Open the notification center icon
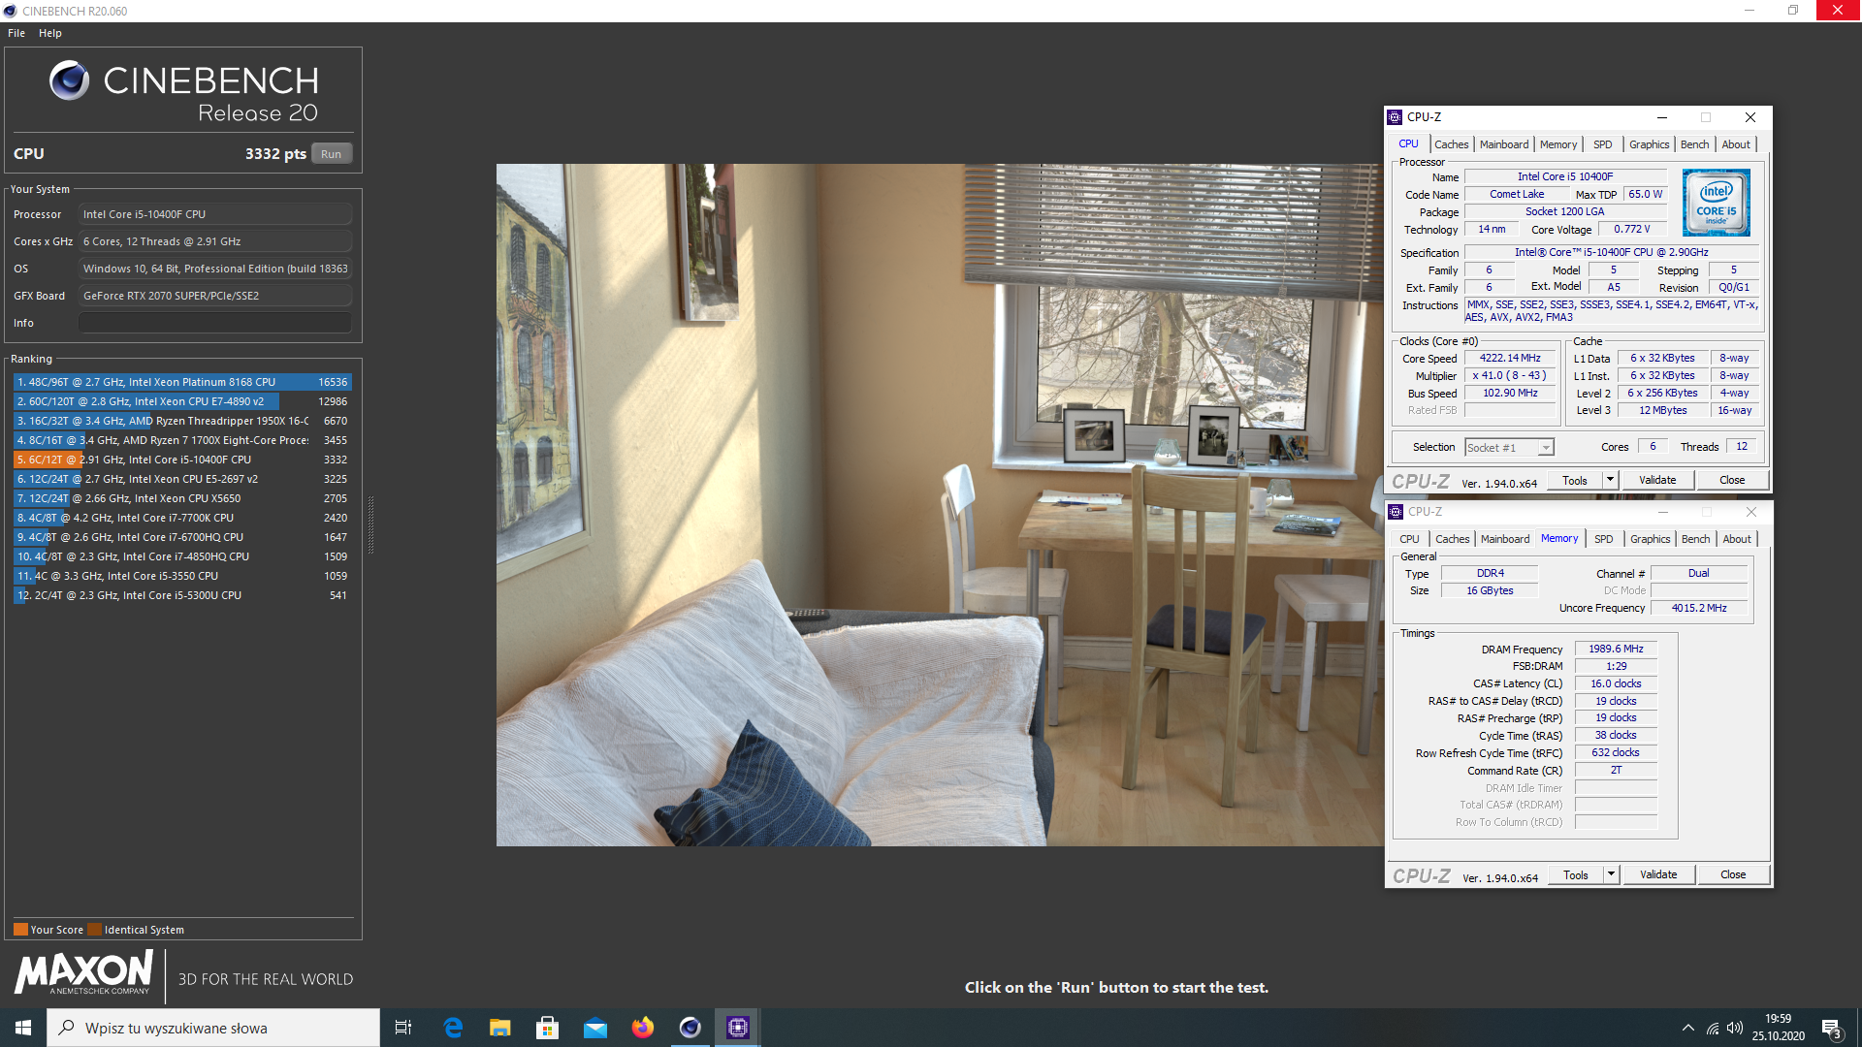This screenshot has width=1862, height=1047. 1832,1029
